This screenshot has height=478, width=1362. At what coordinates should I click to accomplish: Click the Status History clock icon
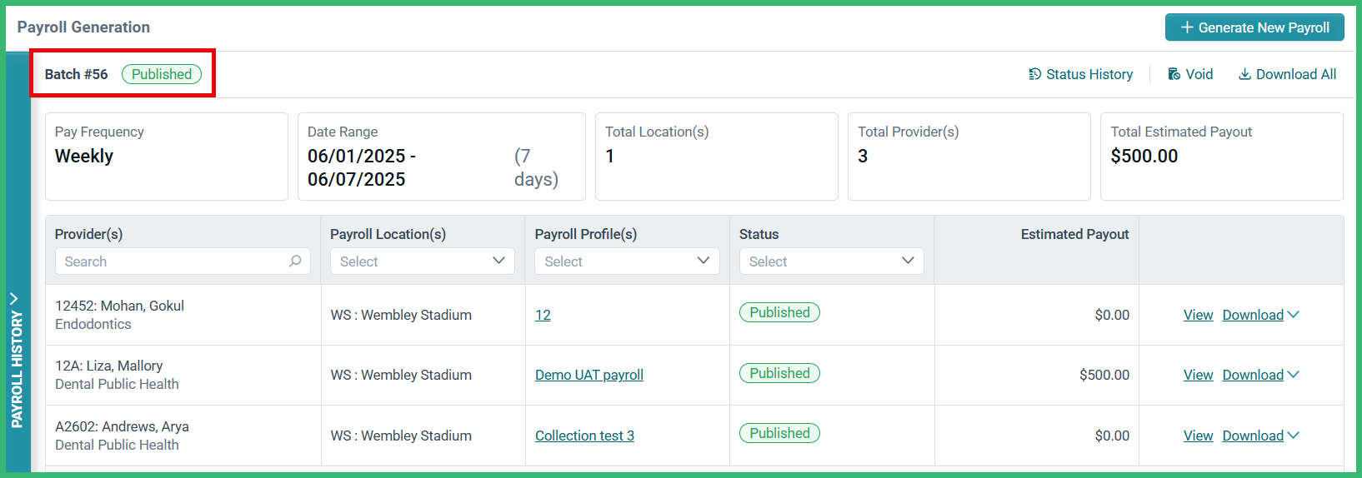(1034, 74)
